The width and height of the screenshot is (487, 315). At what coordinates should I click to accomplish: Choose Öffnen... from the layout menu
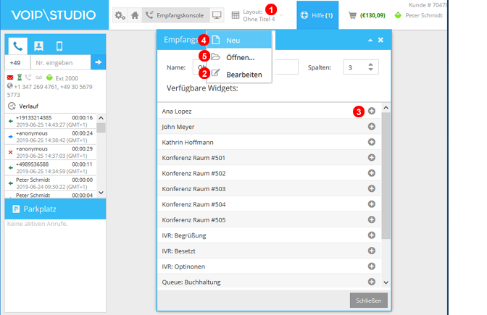[x=240, y=57]
